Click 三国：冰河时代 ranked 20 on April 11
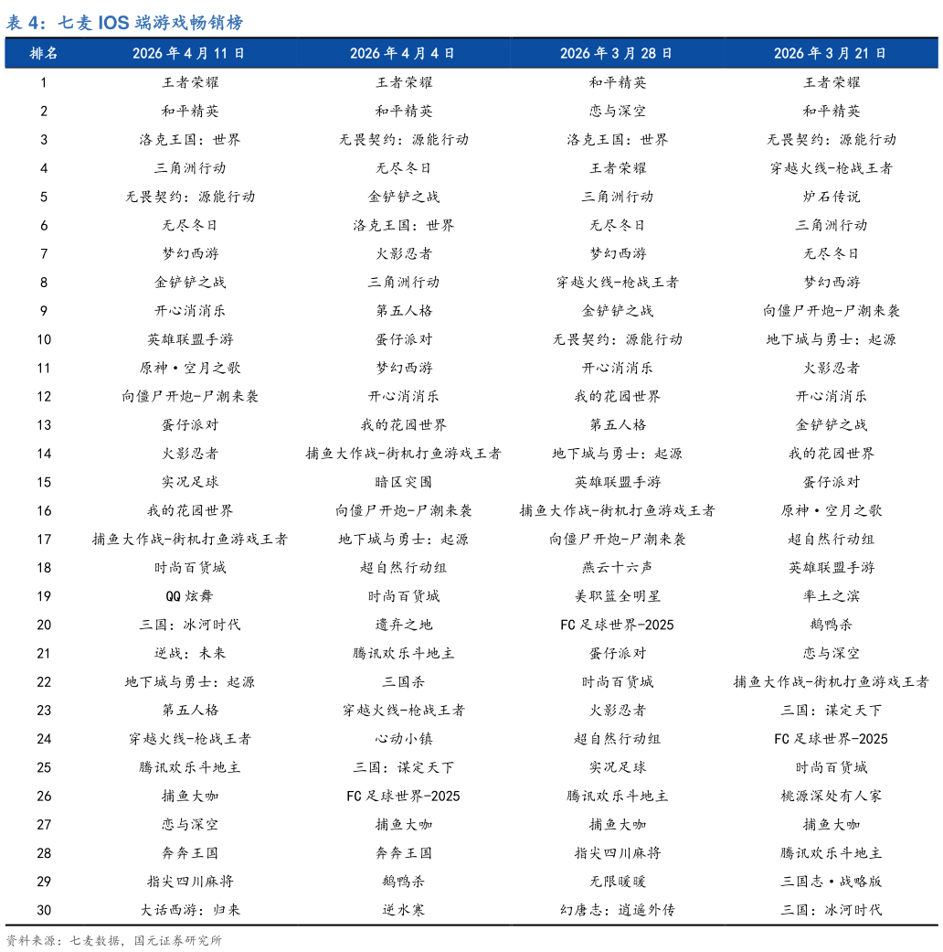This screenshot has width=943, height=952. pyautogui.click(x=189, y=625)
